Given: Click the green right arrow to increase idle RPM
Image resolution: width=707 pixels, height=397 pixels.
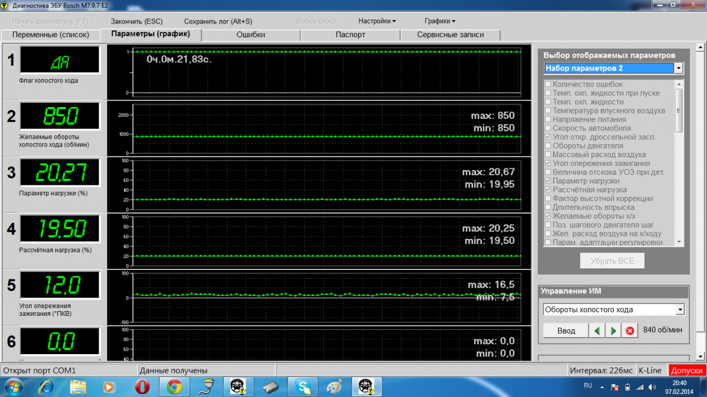Looking at the screenshot, I should pos(613,331).
